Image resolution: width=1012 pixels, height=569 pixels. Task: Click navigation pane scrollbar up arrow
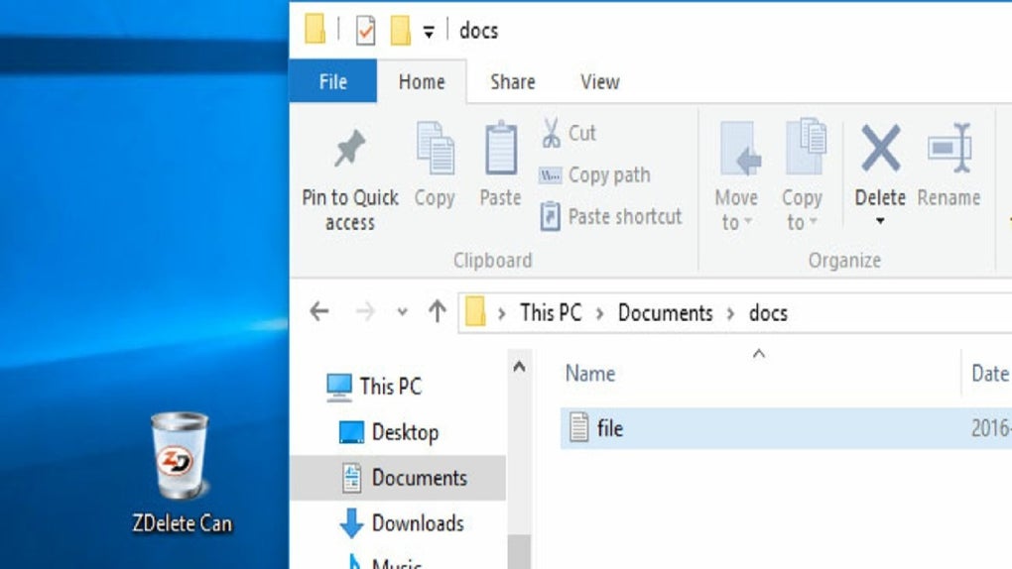click(x=519, y=367)
